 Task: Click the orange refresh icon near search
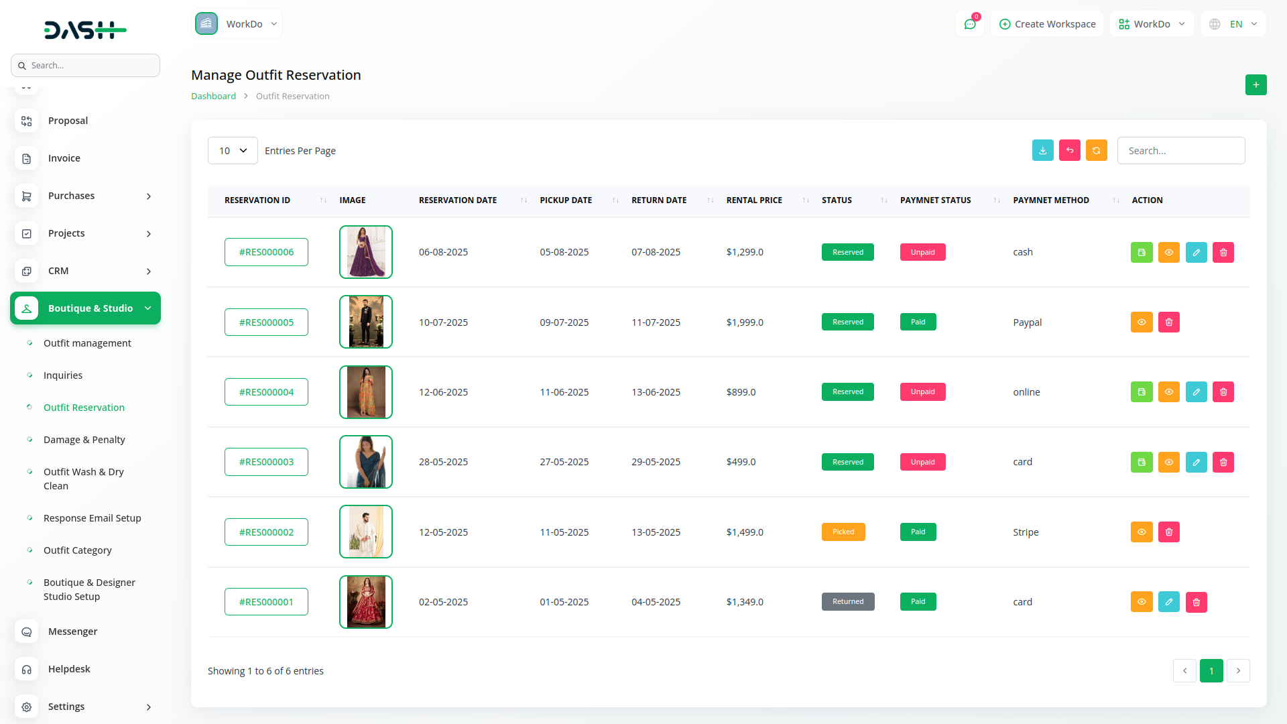tap(1096, 151)
